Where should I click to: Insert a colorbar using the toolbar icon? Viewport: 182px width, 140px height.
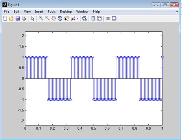(x=93, y=18)
